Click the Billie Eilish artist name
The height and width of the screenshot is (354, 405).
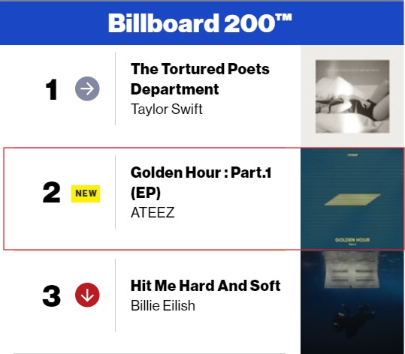point(163,306)
